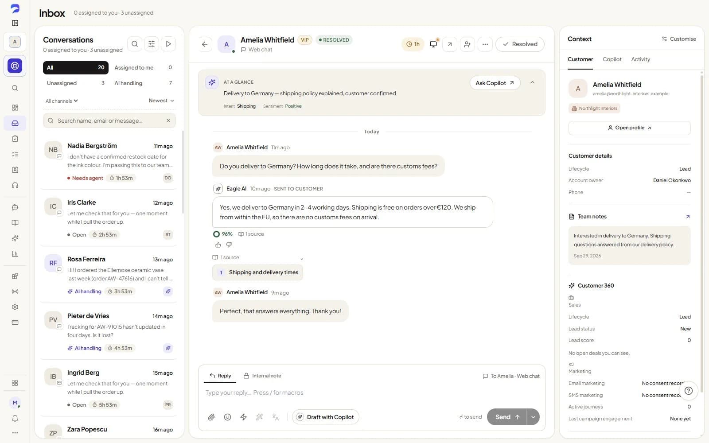Open the conversation filters icon
The width and height of the screenshot is (709, 443).
click(x=152, y=44)
